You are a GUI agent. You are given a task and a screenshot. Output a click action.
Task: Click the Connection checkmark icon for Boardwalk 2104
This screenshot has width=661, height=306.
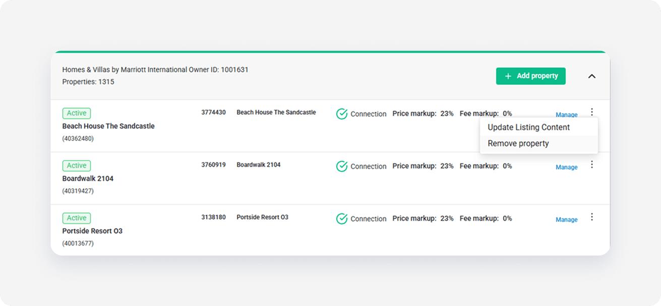pos(342,166)
